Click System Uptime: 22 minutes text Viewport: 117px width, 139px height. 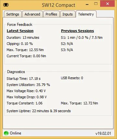[39, 111]
